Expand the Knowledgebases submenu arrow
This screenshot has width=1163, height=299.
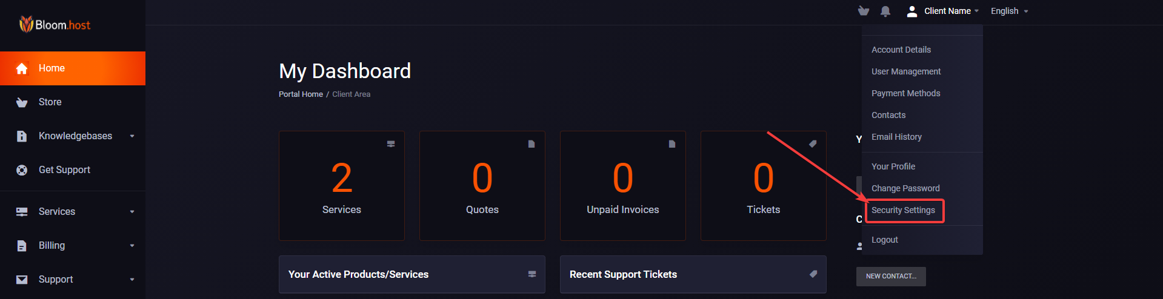point(132,136)
